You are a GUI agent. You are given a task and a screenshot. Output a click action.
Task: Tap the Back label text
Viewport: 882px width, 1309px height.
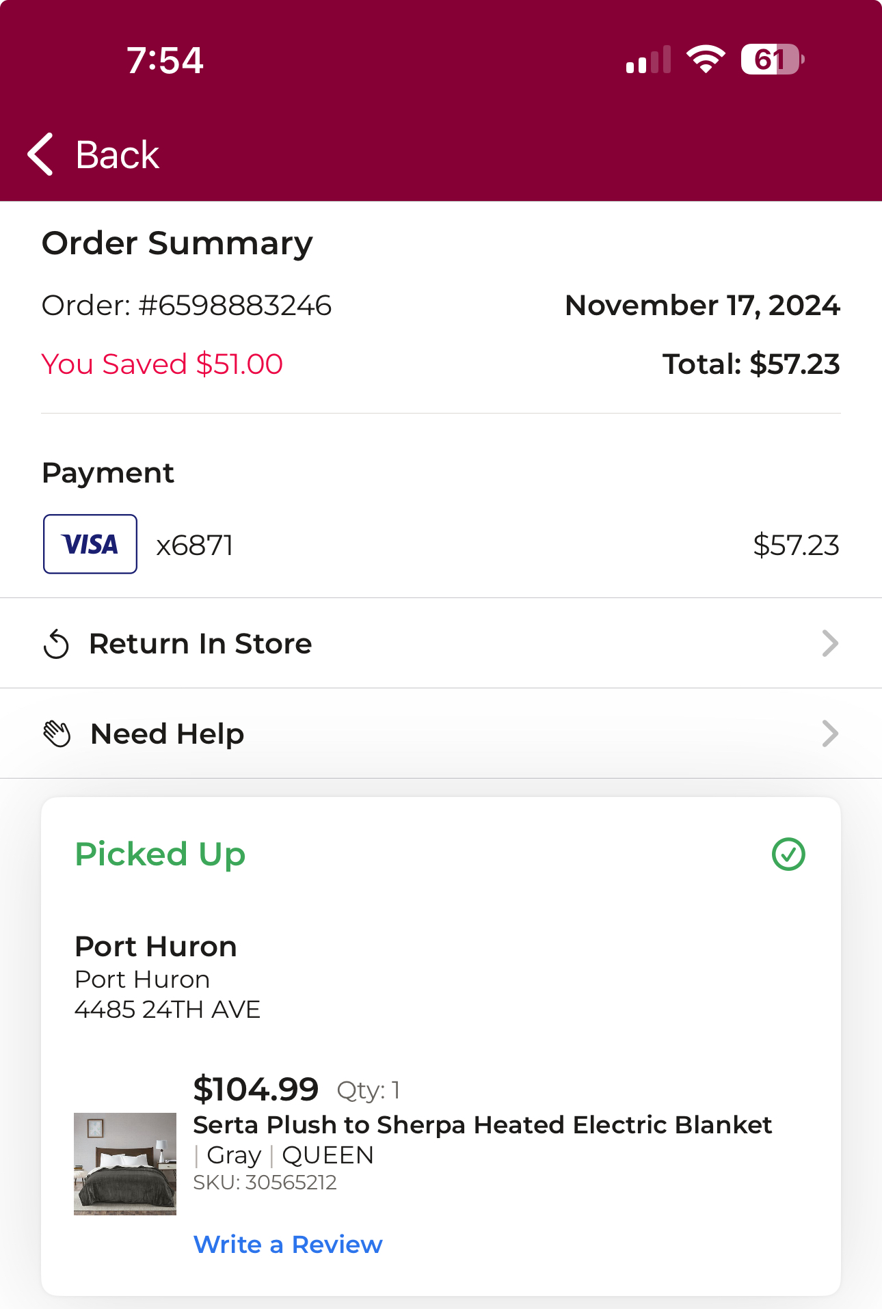pyautogui.click(x=117, y=155)
